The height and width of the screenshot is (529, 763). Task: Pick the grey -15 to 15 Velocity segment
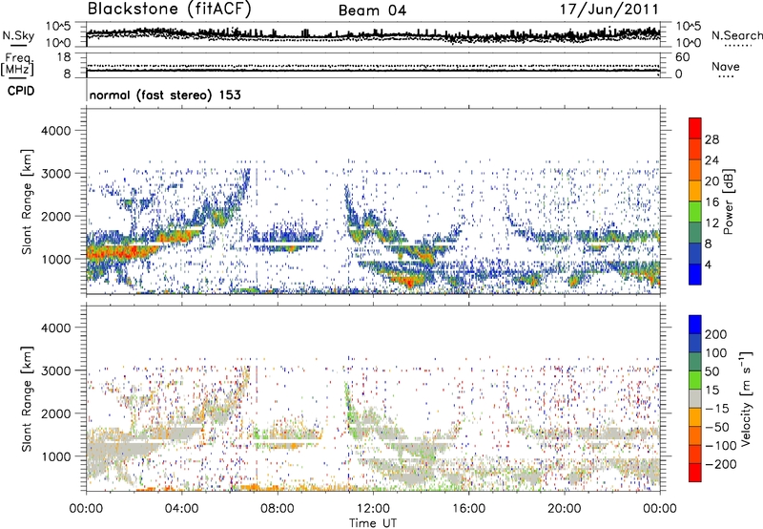click(x=695, y=398)
